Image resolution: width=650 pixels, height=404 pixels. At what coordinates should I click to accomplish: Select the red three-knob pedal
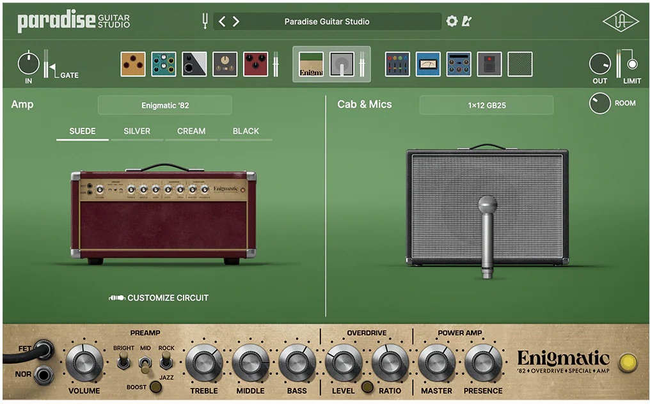(x=256, y=64)
